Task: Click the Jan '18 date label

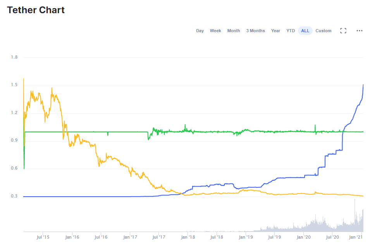Action: (x=188, y=237)
